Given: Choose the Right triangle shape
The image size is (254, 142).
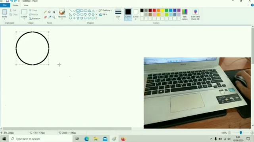Looking at the screenshot, I should (71, 15).
